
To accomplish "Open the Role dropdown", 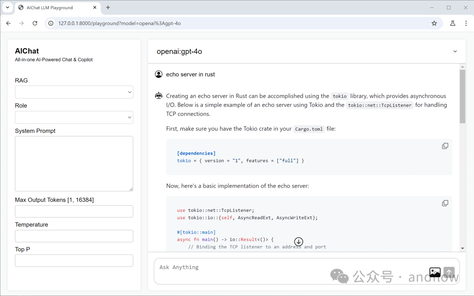I will click(x=74, y=118).
